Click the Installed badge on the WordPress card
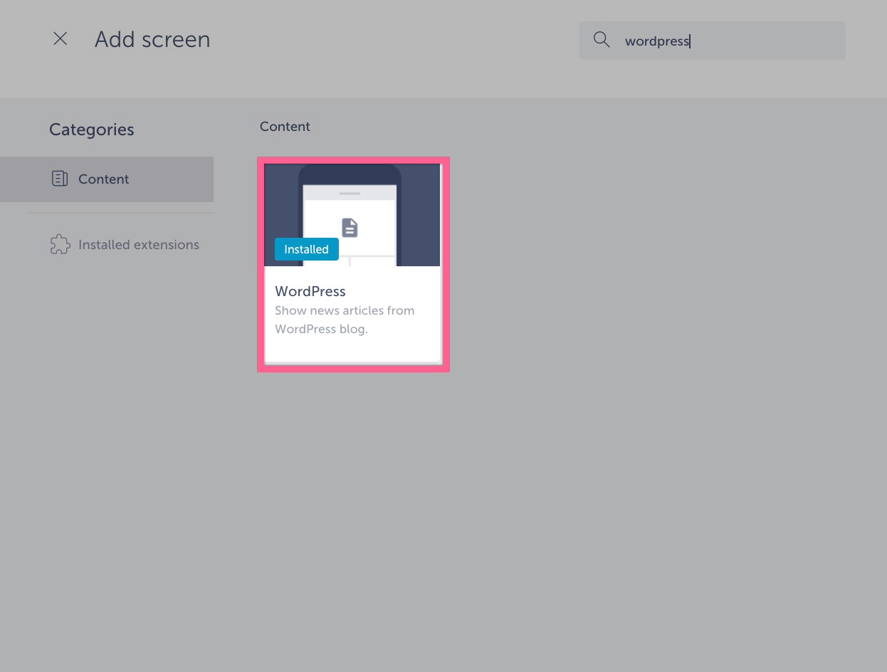This screenshot has height=672, width=887. [306, 249]
